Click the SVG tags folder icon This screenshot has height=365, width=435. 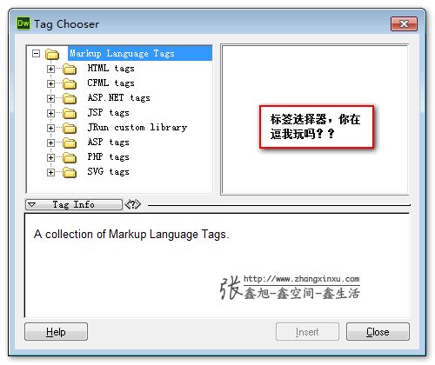[x=70, y=172]
